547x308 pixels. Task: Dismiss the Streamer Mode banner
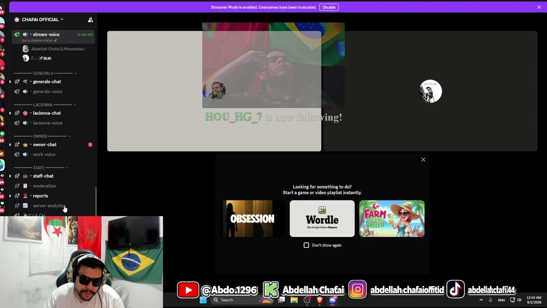(x=539, y=7)
